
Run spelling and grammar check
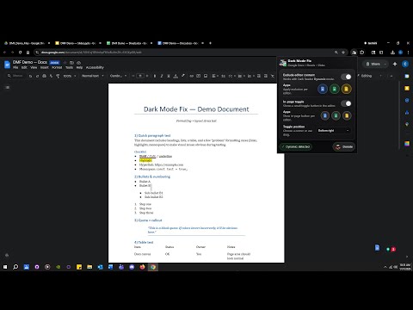point(51,76)
